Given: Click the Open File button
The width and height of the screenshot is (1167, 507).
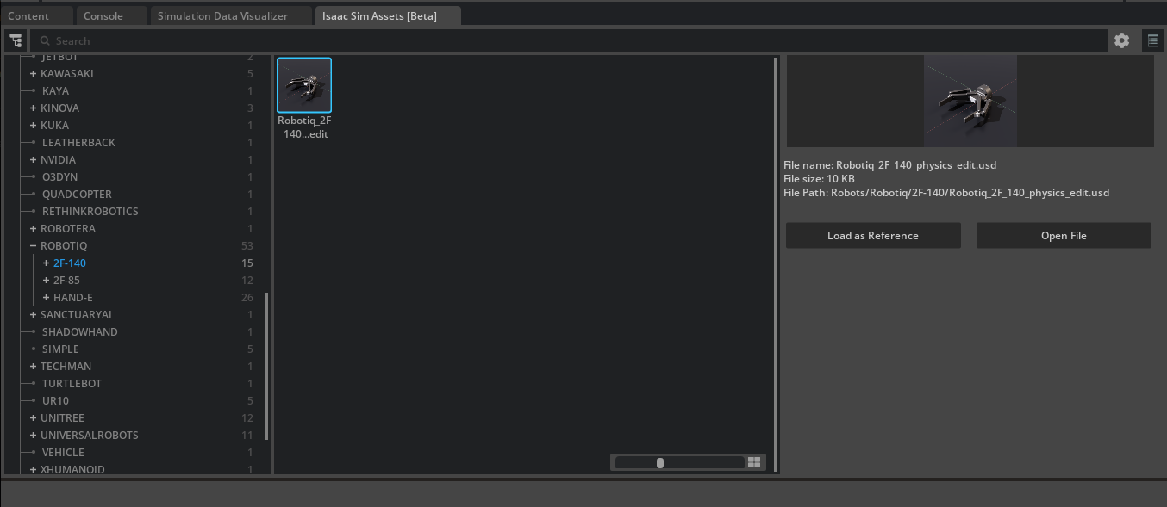Looking at the screenshot, I should pyautogui.click(x=1064, y=236).
